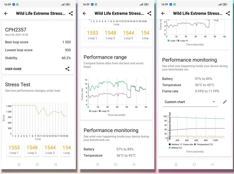Tap Loop 19 purple legend swatch in middle chart
Image resolution: width=234 pixels, height=174 pixels.
click(100, 111)
